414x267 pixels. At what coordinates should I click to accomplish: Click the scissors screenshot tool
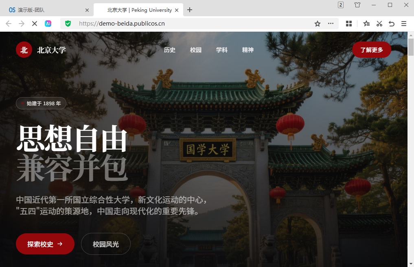click(379, 24)
